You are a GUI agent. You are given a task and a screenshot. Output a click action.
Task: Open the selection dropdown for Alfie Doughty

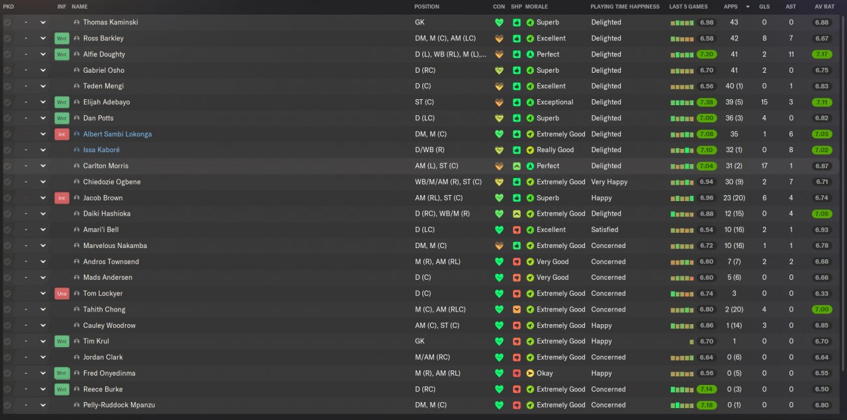click(x=43, y=54)
